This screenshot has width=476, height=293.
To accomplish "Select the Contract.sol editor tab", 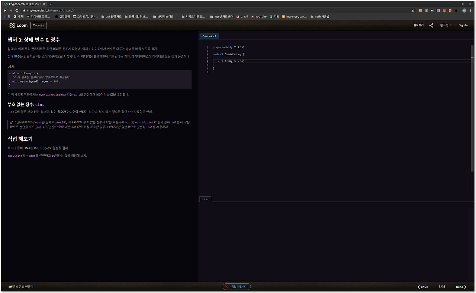I will pos(209,36).
